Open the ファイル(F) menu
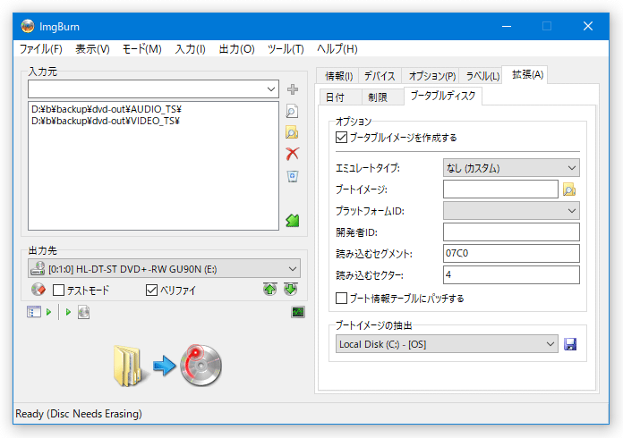 pos(41,49)
